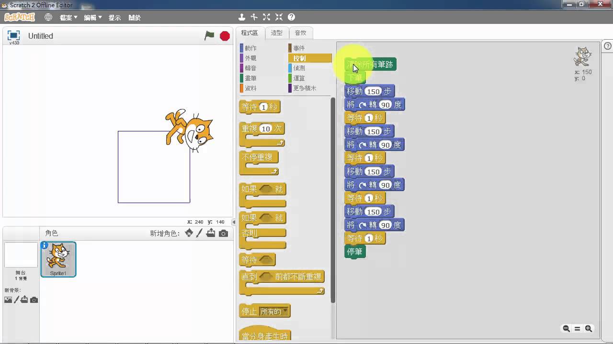Select the 資料 block category
The width and height of the screenshot is (613, 344).
(x=261, y=88)
